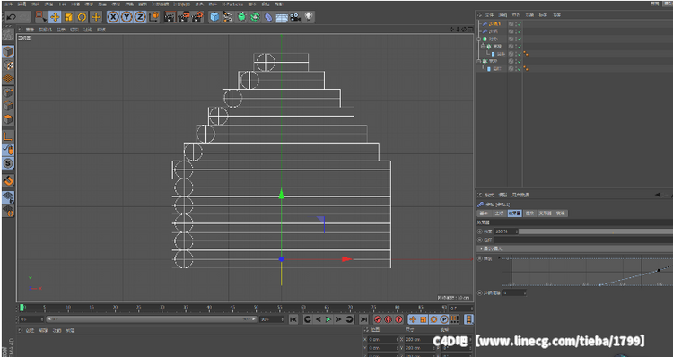Select the Rotate tool icon
Viewport: 673px width, 357px height.
coord(82,17)
